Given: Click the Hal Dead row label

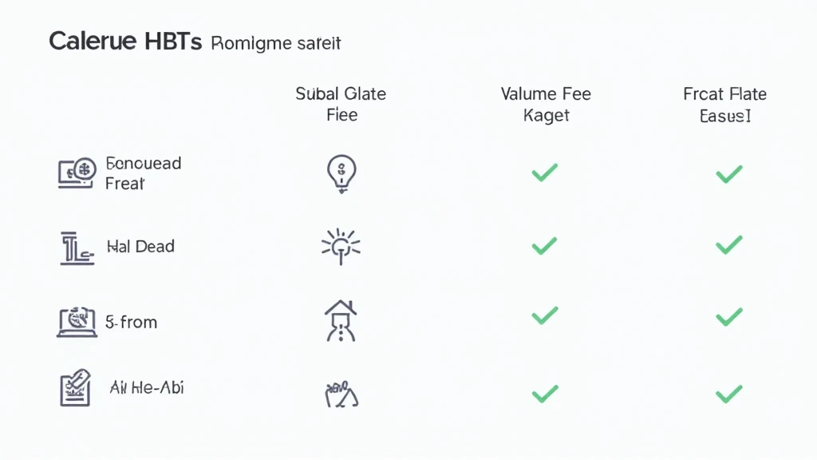Looking at the screenshot, I should (140, 246).
